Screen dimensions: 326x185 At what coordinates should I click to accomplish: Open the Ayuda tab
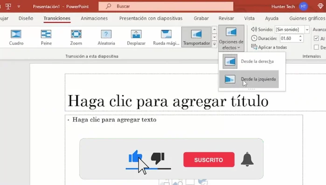[x=271, y=18]
